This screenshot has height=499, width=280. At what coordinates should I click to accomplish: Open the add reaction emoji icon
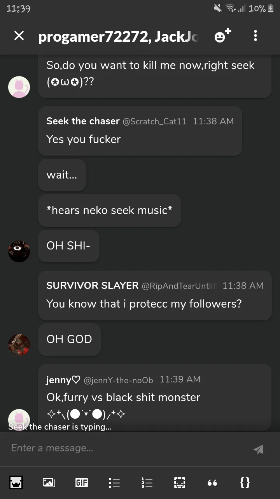pyautogui.click(x=222, y=36)
